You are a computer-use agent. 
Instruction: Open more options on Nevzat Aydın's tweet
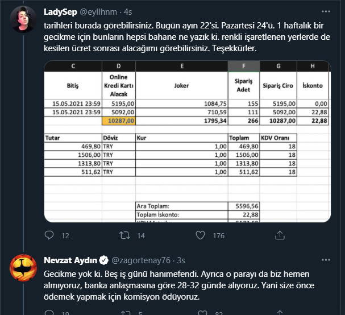[326, 260]
